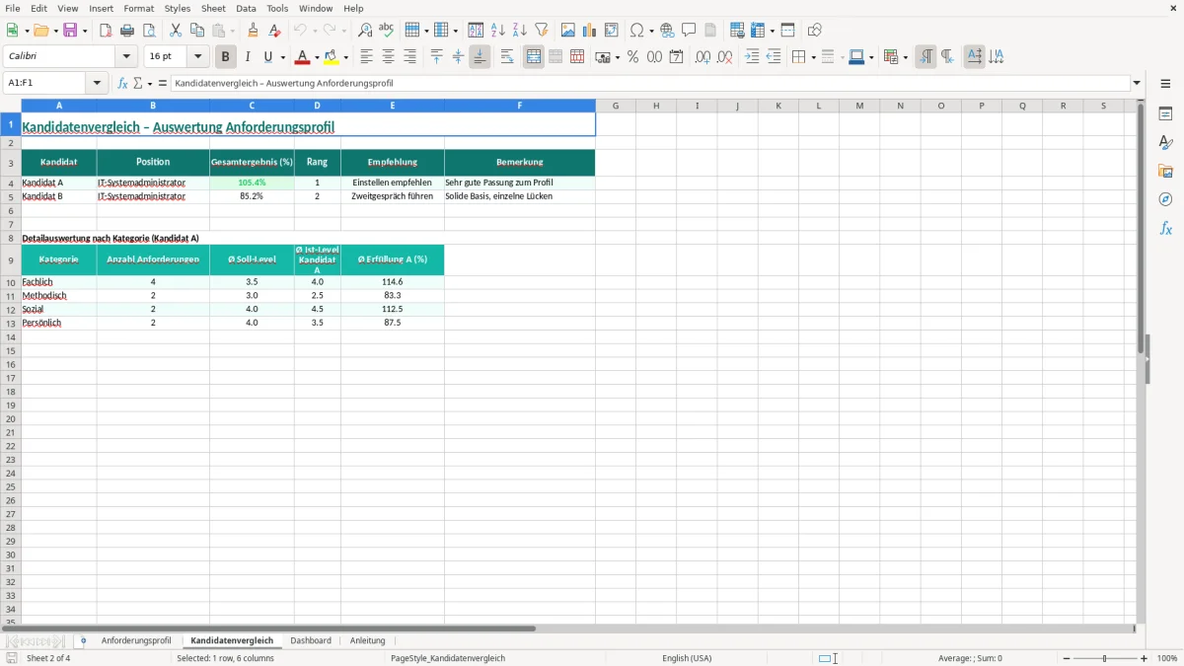The width and height of the screenshot is (1184, 666).
Task: Insert a chart
Action: pos(590,31)
